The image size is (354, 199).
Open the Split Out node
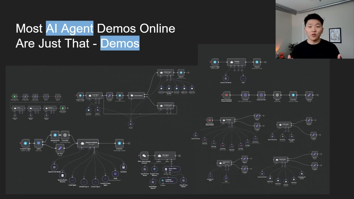[46, 96]
